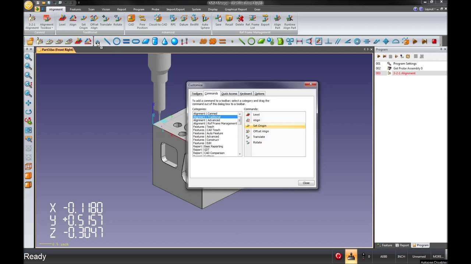Screen dimensions: 471x264
Task: Select 'Alignment | Canned' category
Action: (x=215, y=114)
